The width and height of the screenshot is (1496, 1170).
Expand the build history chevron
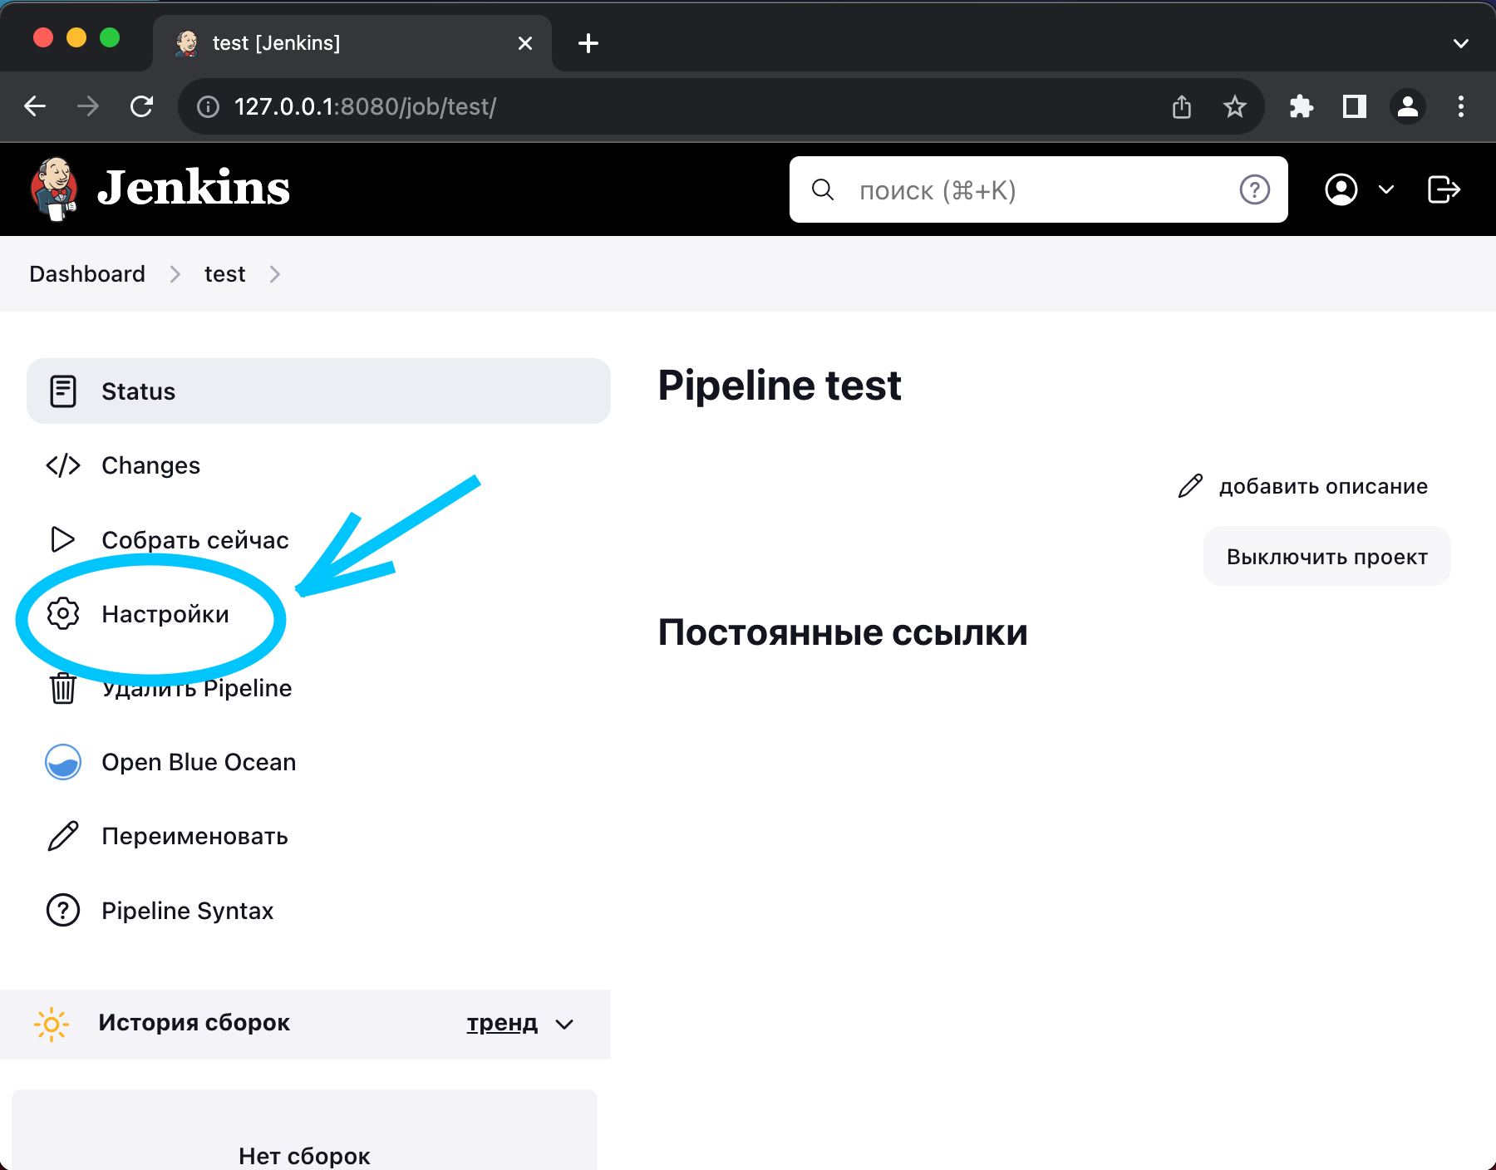pyautogui.click(x=564, y=1024)
